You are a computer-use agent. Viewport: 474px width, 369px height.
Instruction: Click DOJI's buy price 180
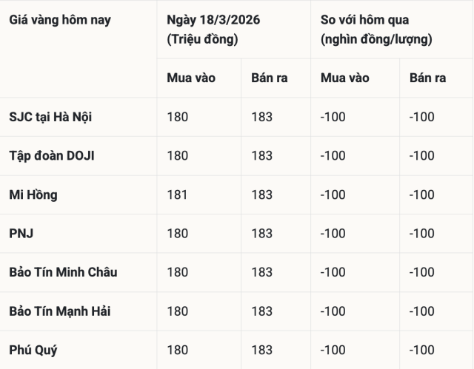178,155
